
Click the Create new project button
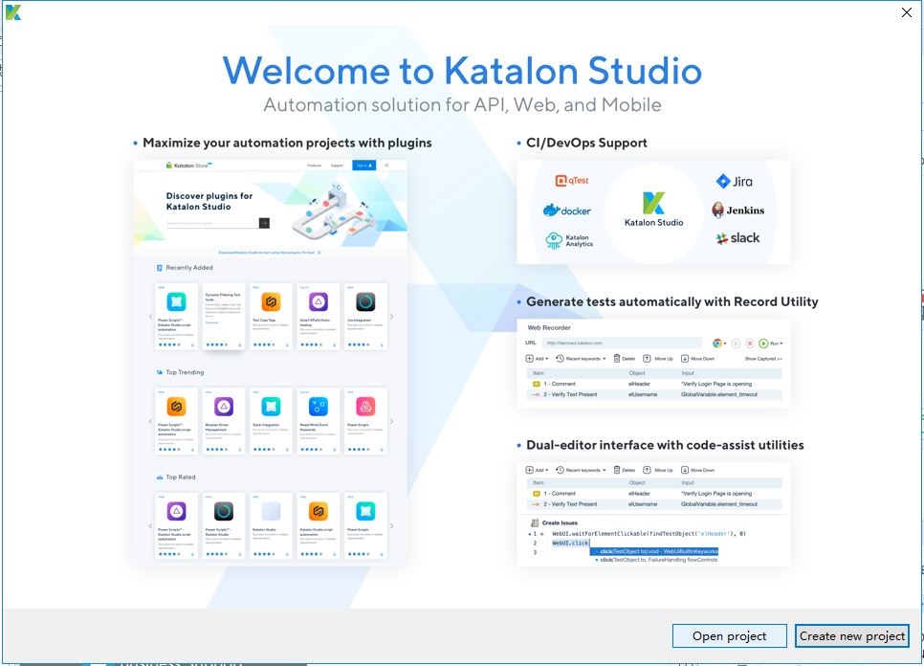click(851, 635)
